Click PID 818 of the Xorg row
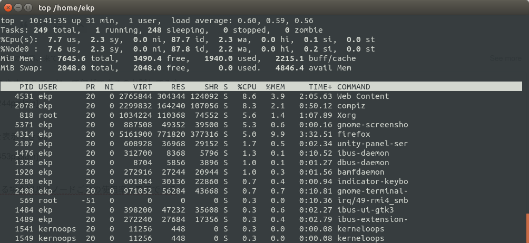Image resolution: width=529 pixels, height=243 pixels. pos(26,115)
